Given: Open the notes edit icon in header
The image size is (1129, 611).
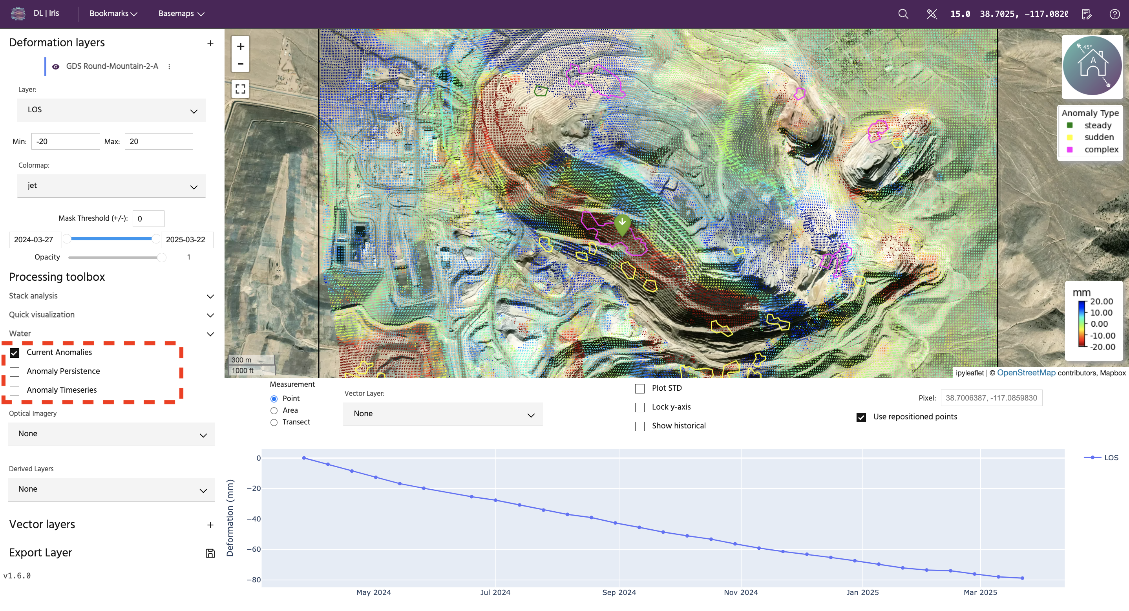Looking at the screenshot, I should coord(1087,14).
